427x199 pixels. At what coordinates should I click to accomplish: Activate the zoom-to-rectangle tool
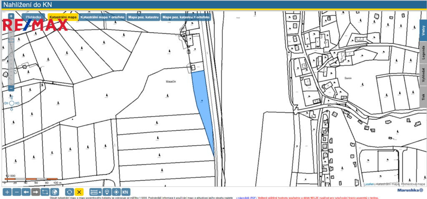[45, 192]
